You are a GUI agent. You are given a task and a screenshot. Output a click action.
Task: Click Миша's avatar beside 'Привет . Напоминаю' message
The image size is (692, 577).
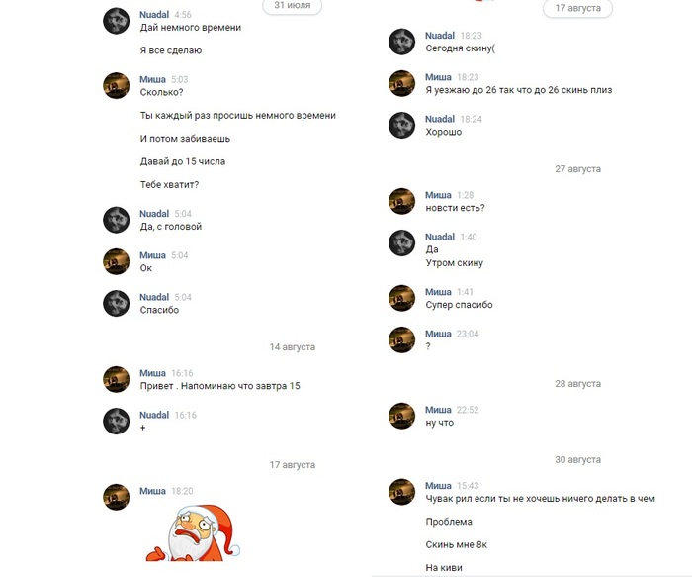[116, 379]
